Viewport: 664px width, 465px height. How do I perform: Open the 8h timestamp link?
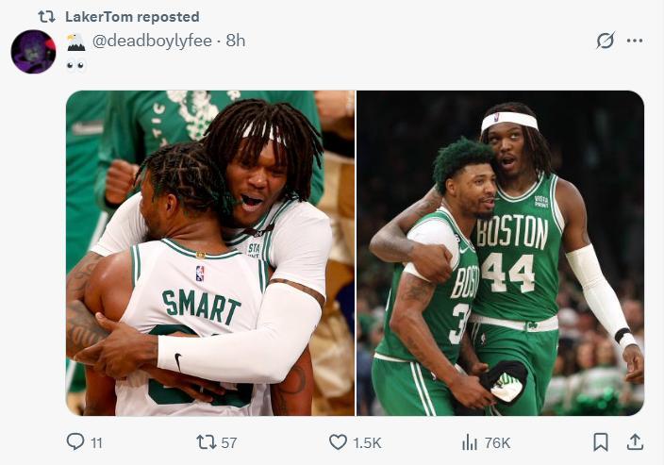(x=236, y=41)
